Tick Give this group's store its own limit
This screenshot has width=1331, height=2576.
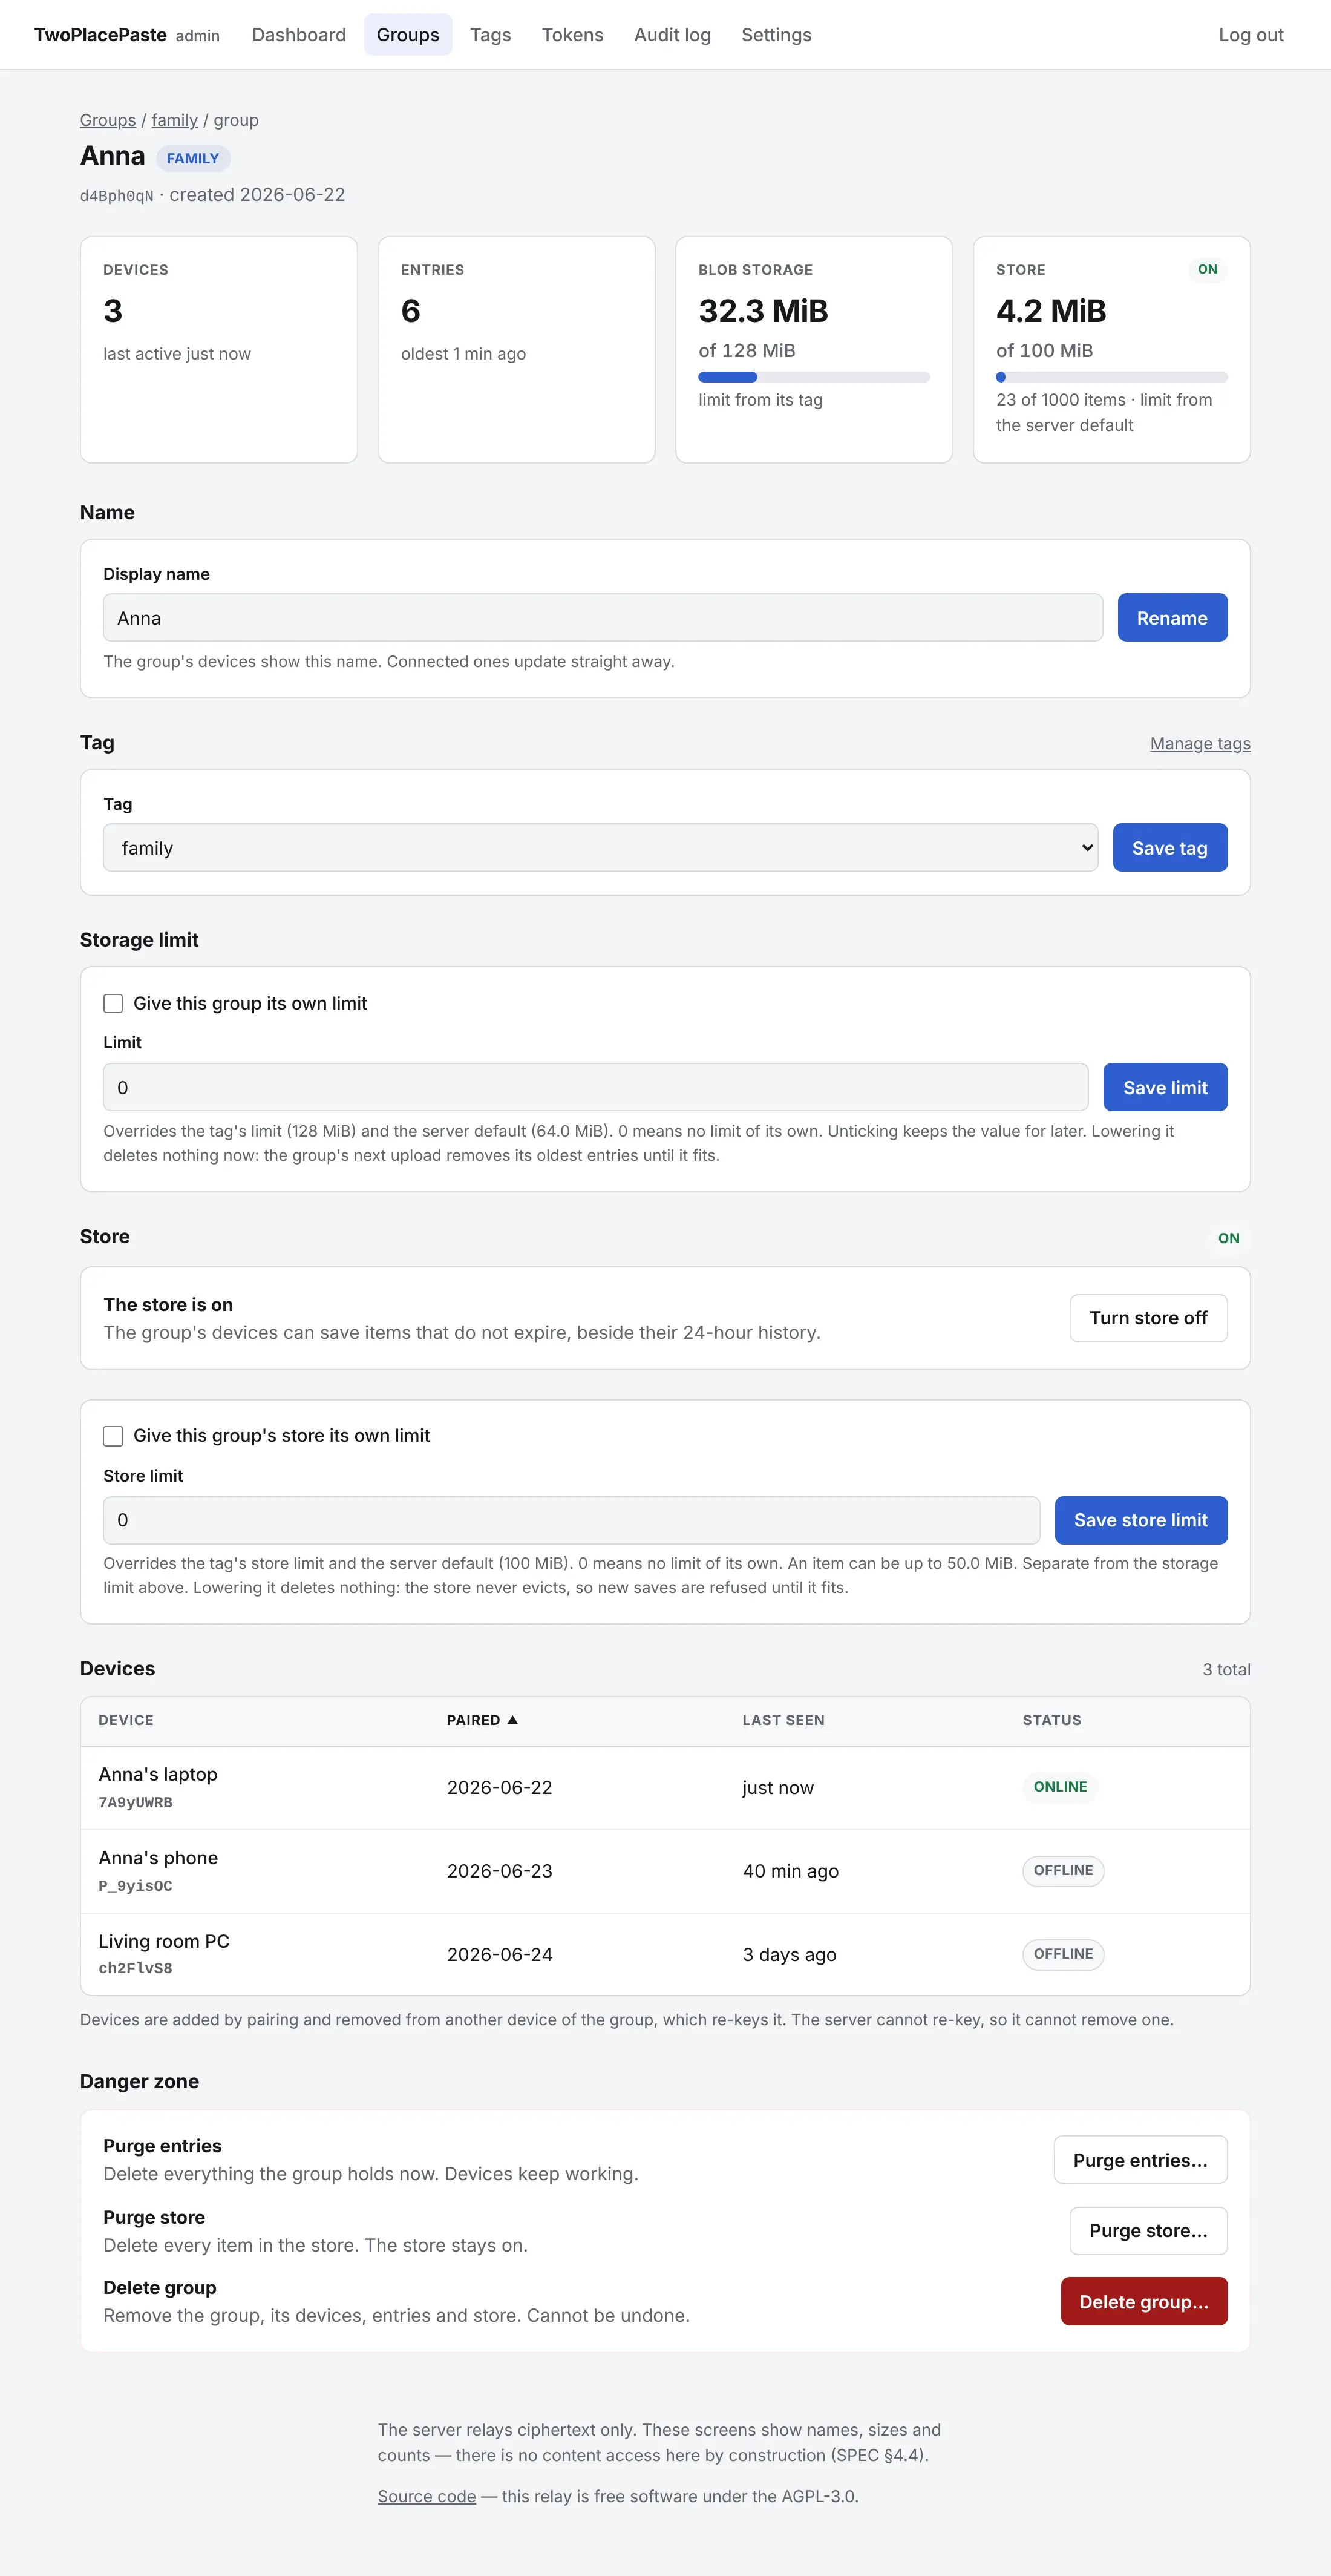(113, 1436)
